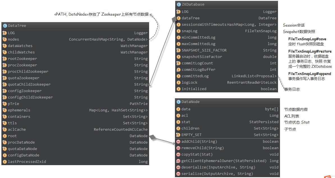
Task: Click the ZKDatabase class icon in header
Action: coord(179,4)
